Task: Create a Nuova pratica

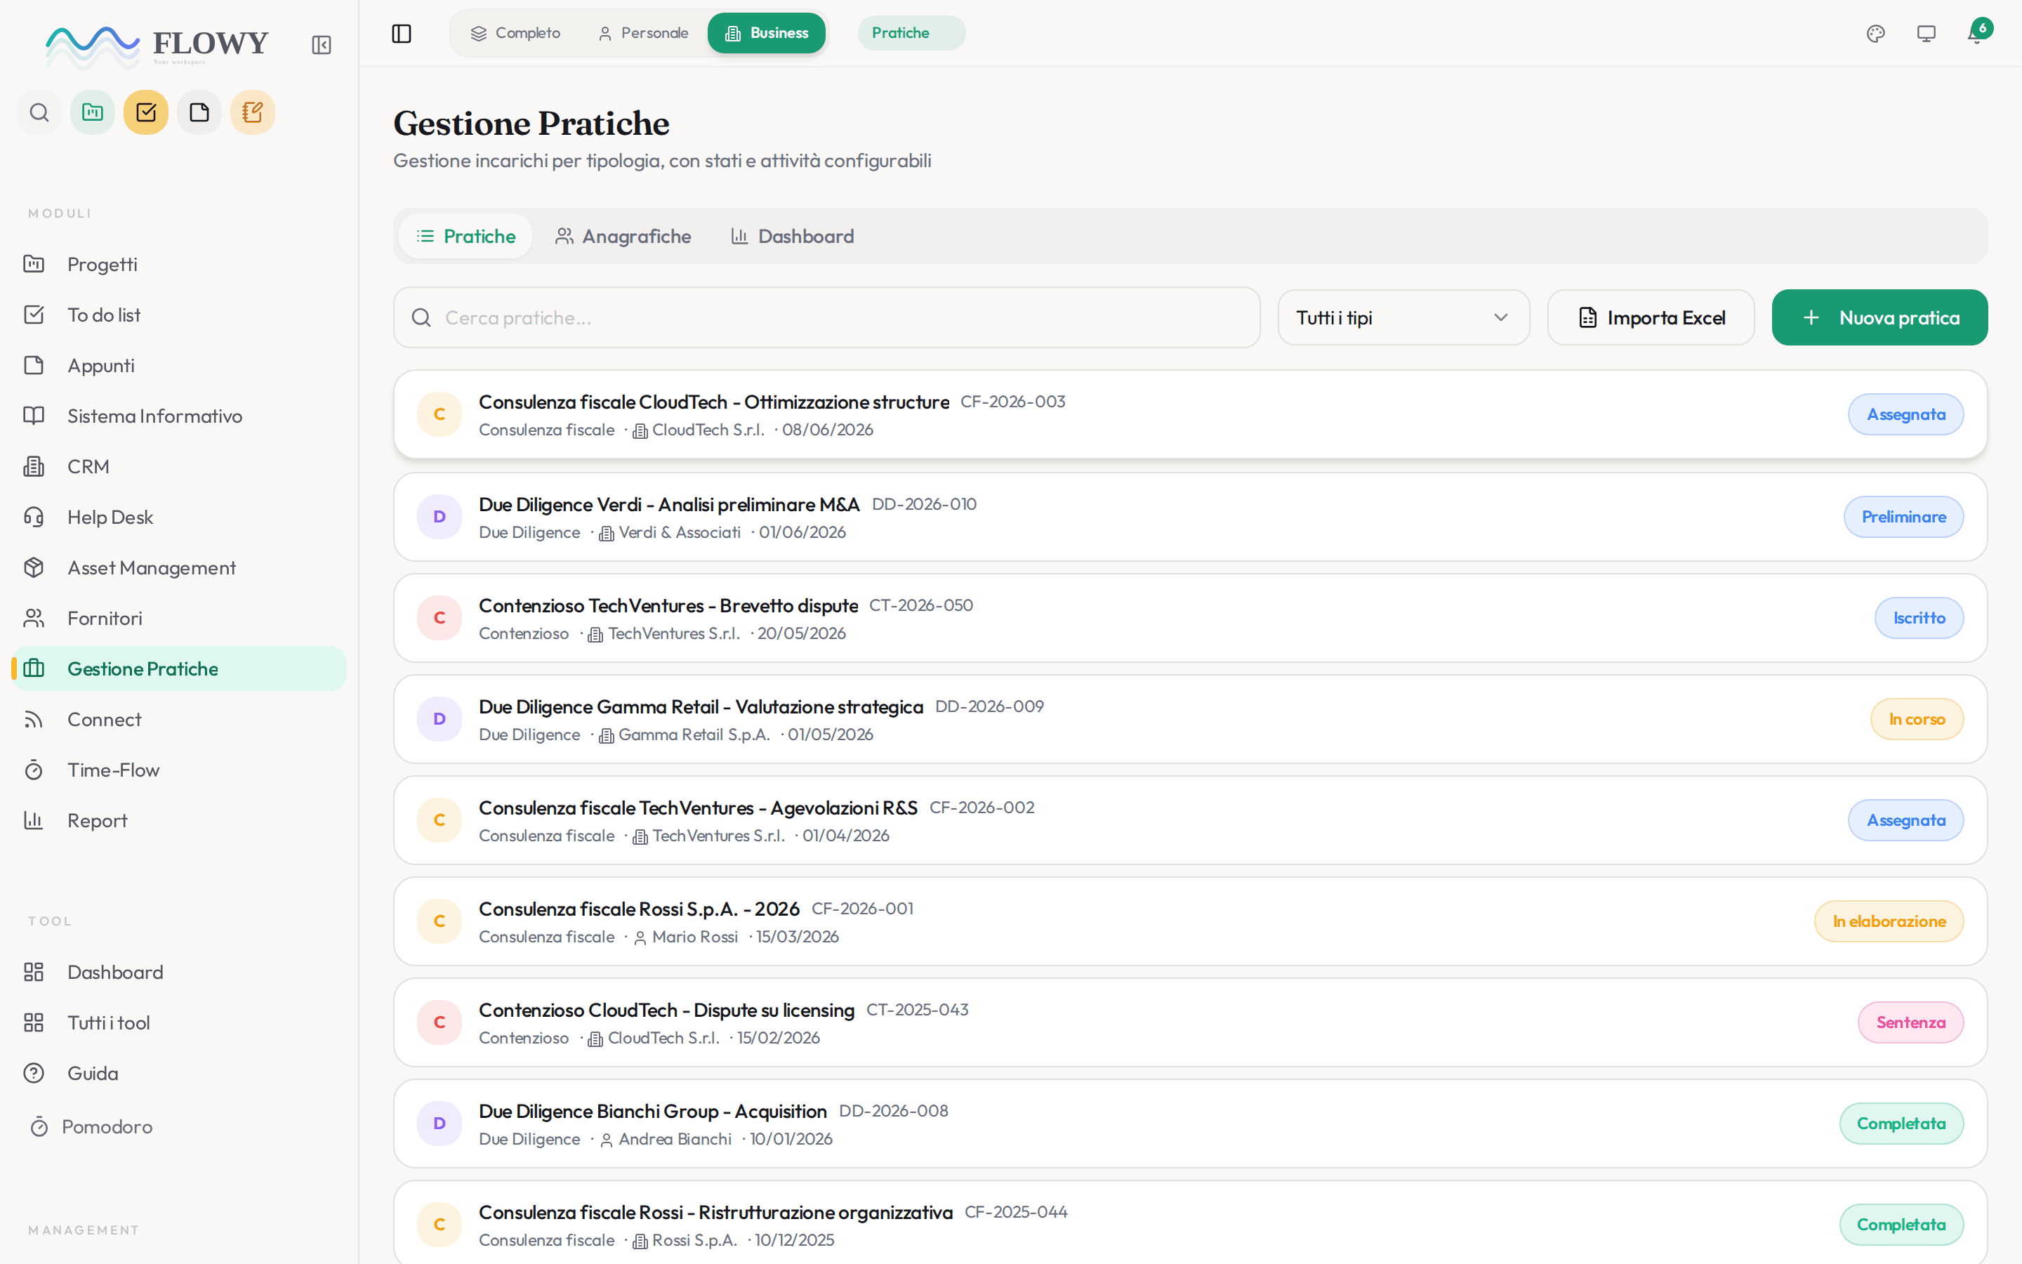Action: (x=1880, y=317)
